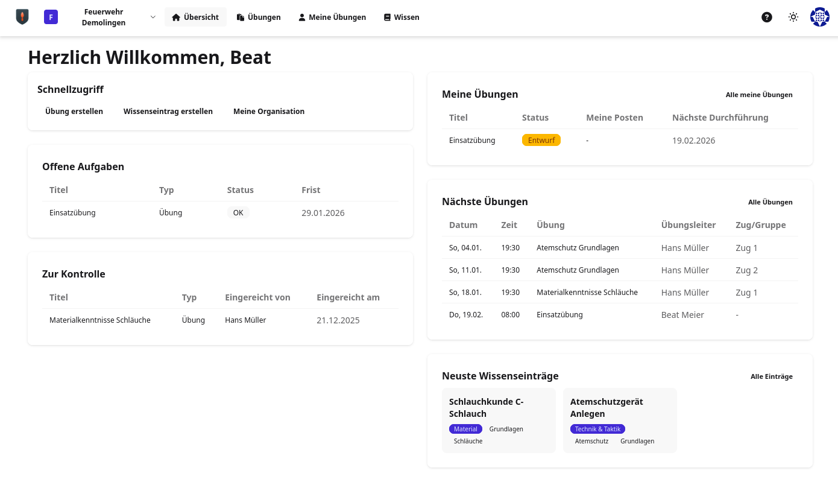The height and width of the screenshot is (482, 838).
Task: Open Materialkenntnisse Schläuche in Zur Kontrolle
Action: 100,320
